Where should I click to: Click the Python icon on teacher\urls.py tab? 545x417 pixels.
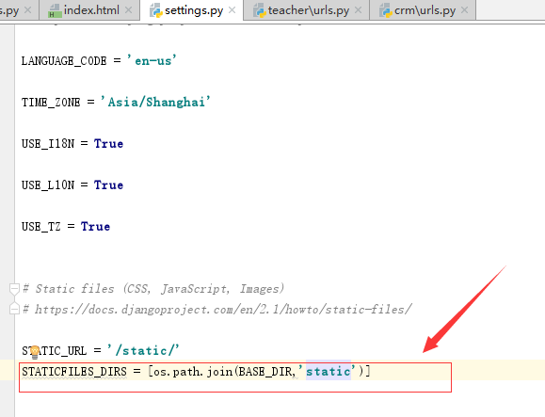(x=259, y=10)
